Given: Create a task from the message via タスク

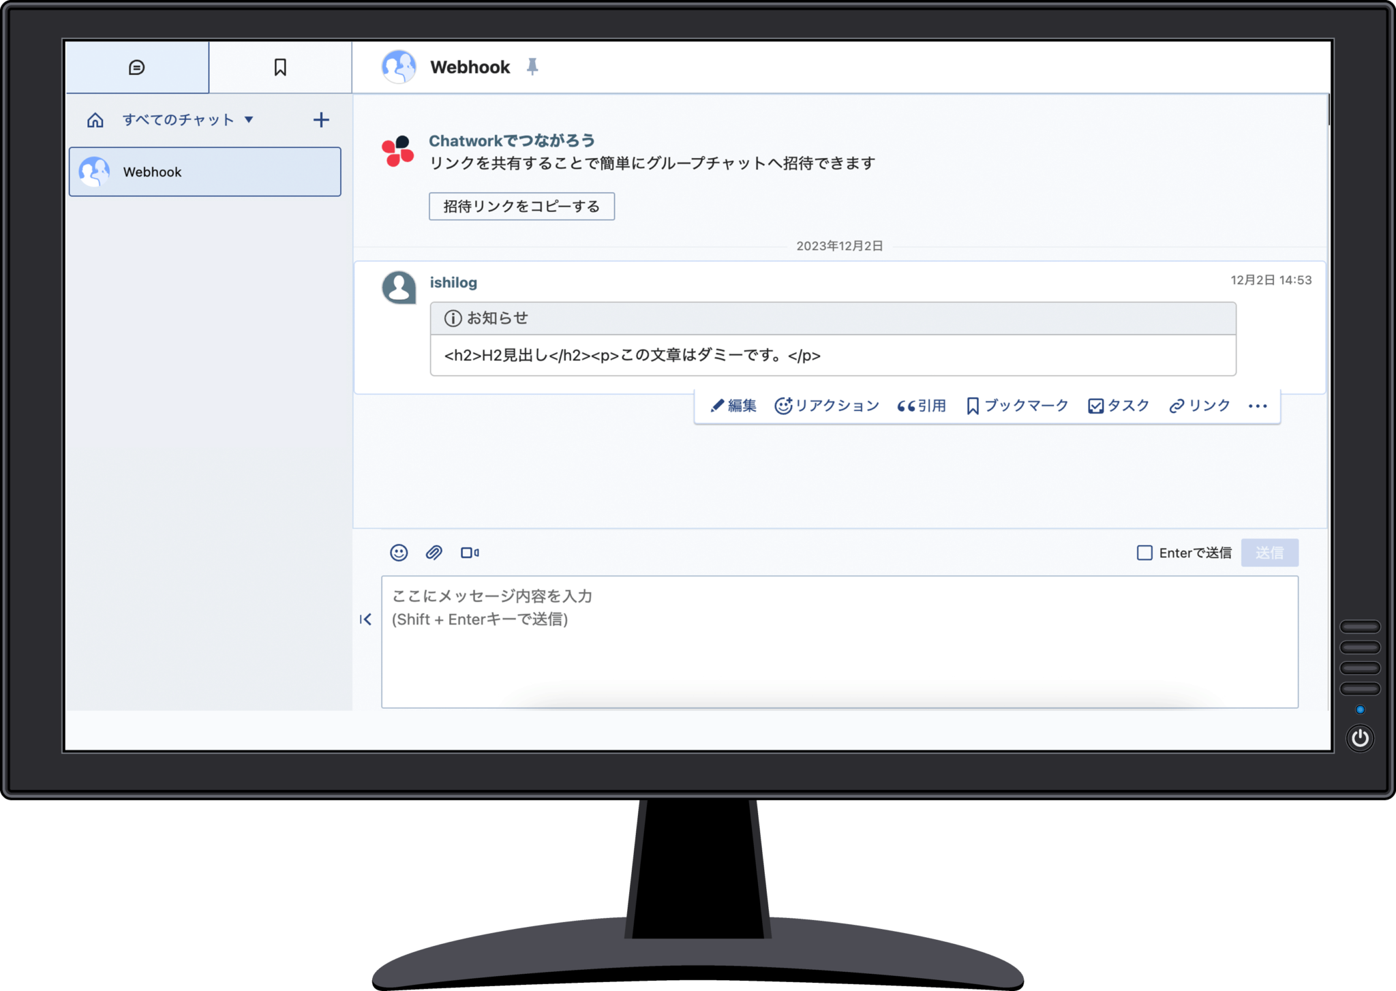Looking at the screenshot, I should pos(1118,405).
